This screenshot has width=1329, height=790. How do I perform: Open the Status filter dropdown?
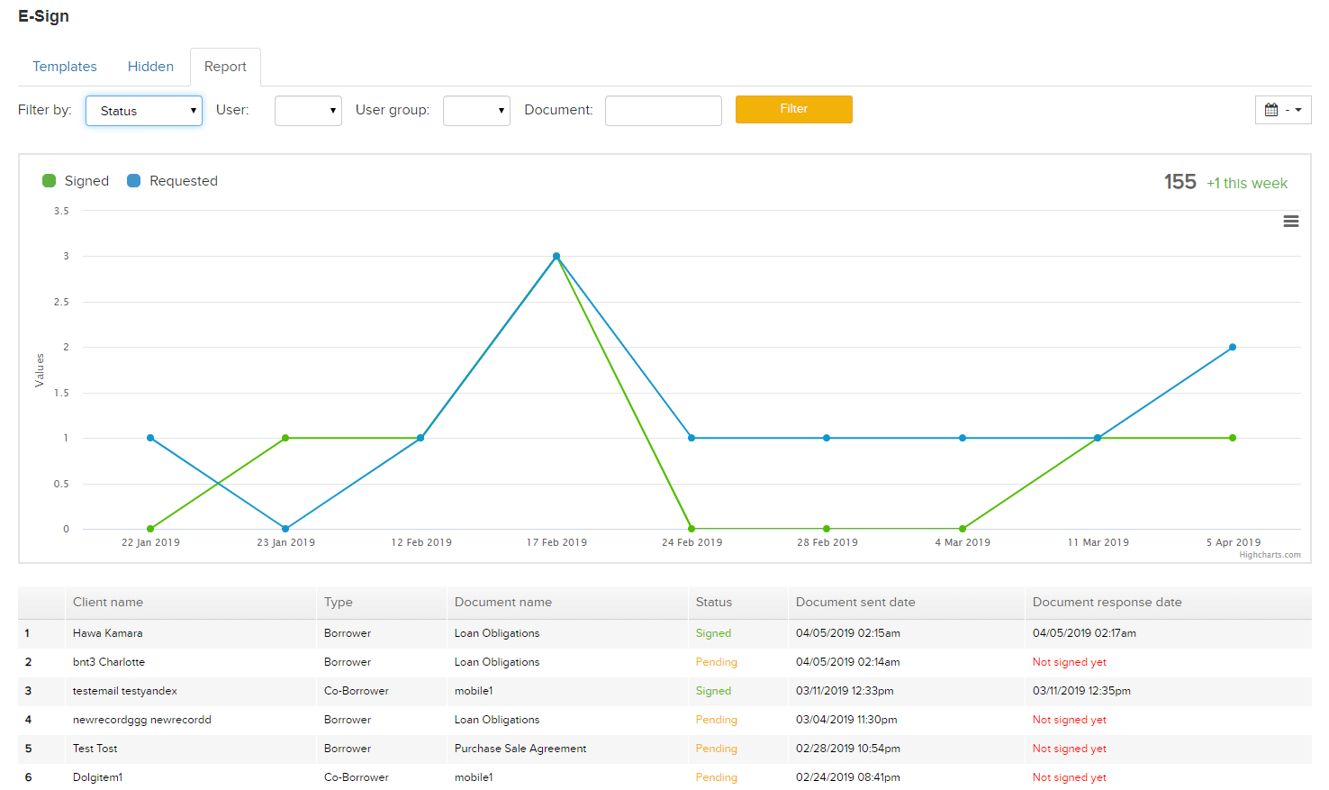pyautogui.click(x=144, y=111)
